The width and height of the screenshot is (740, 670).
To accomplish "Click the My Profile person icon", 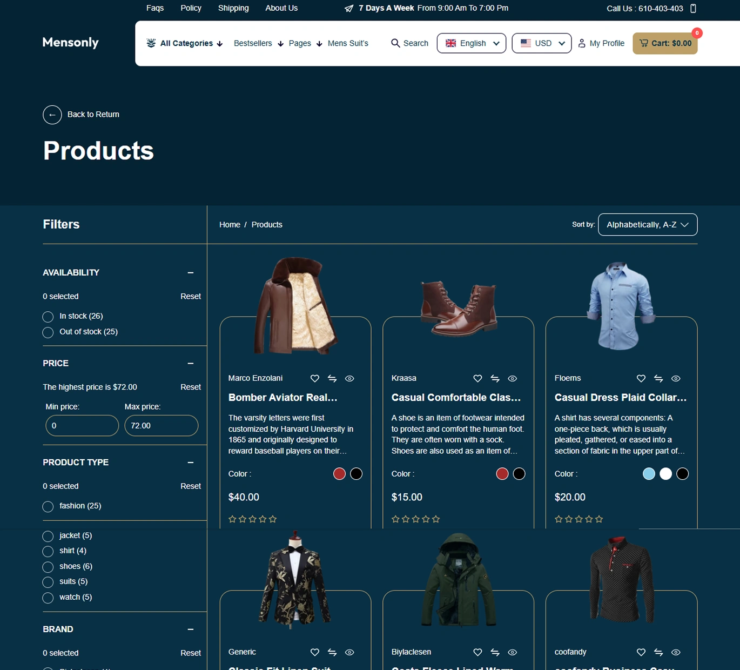I will [582, 43].
